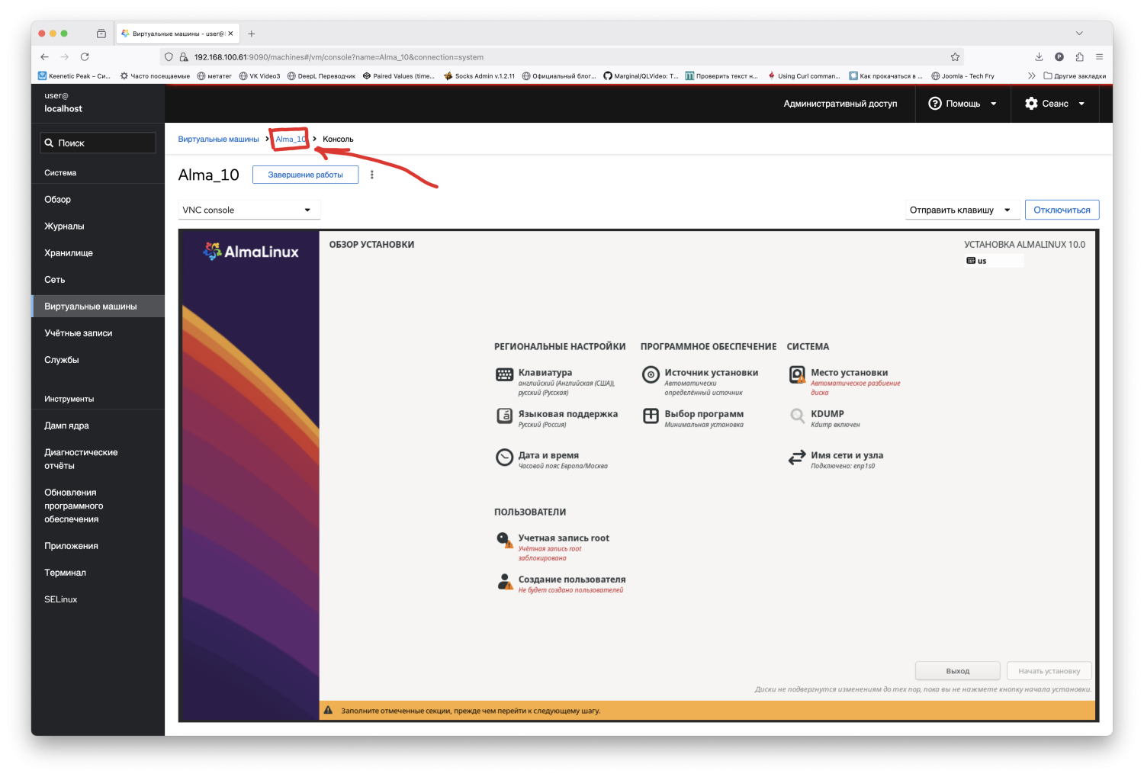Select Storage in the sidebar
Viewport: 1144px width, 777px height.
click(69, 253)
